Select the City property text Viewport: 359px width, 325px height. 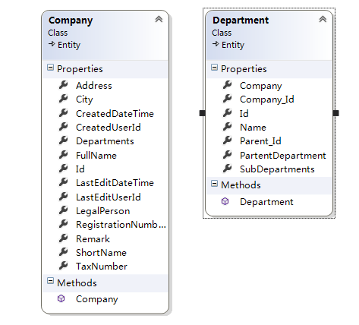[x=84, y=99]
